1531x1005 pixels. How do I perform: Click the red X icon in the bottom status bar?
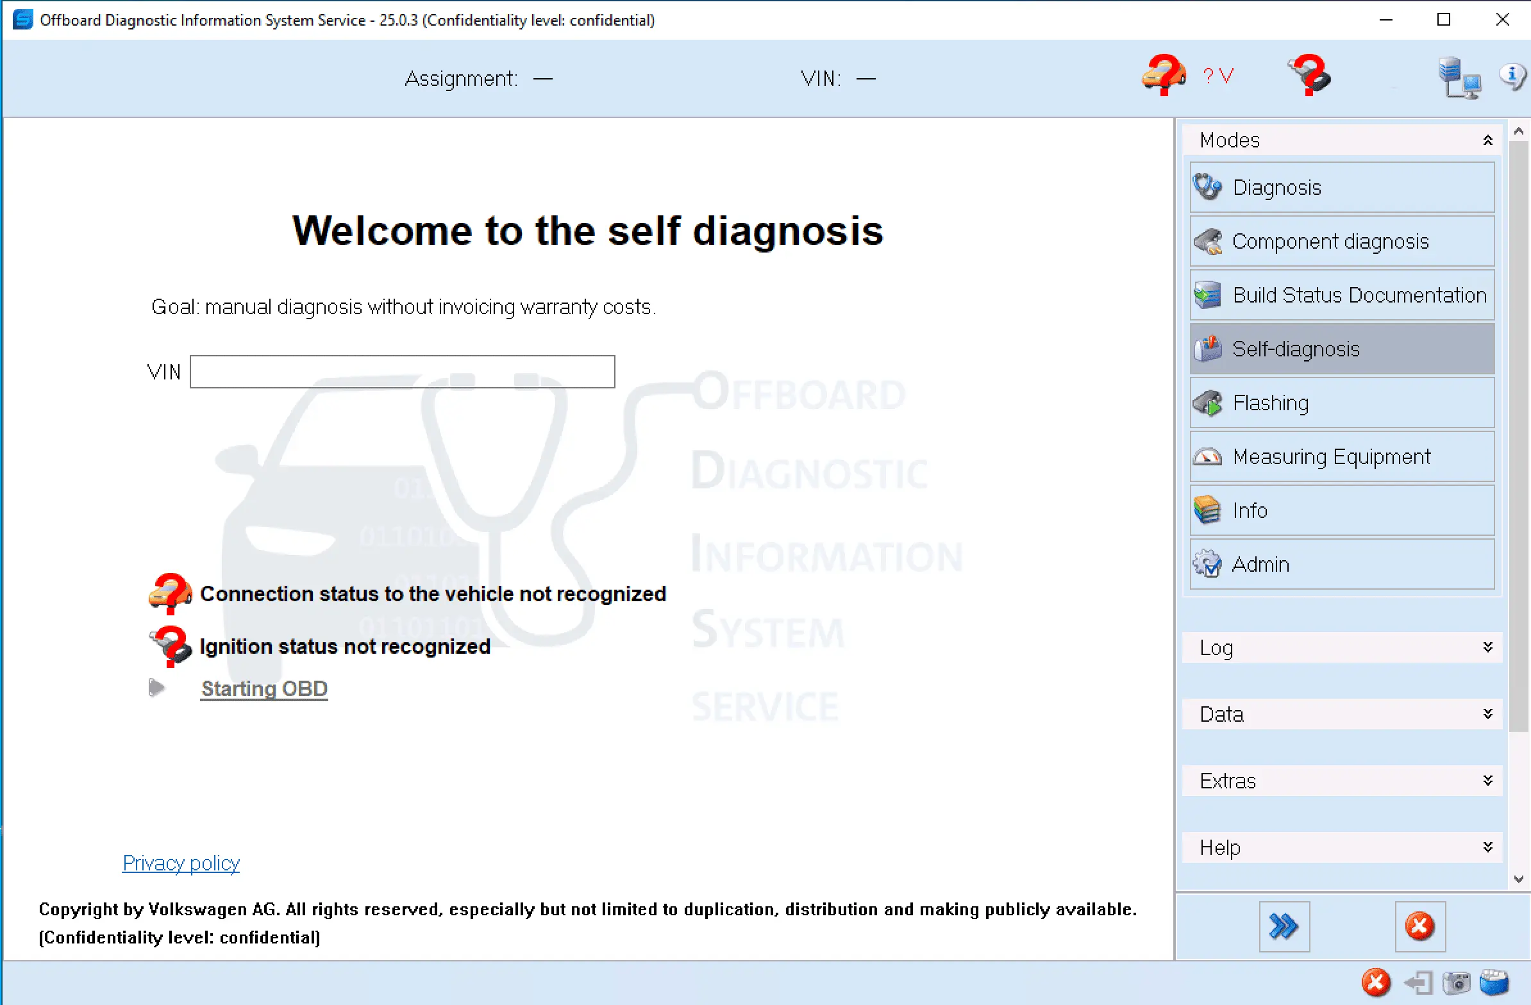tap(1376, 983)
